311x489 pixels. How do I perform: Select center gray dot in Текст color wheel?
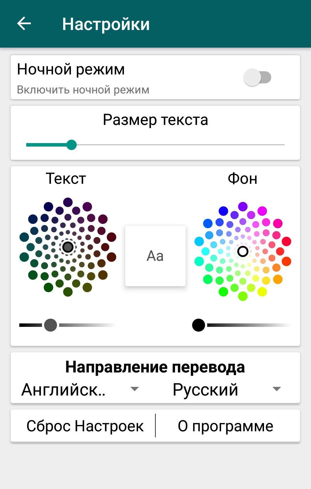[68, 247]
